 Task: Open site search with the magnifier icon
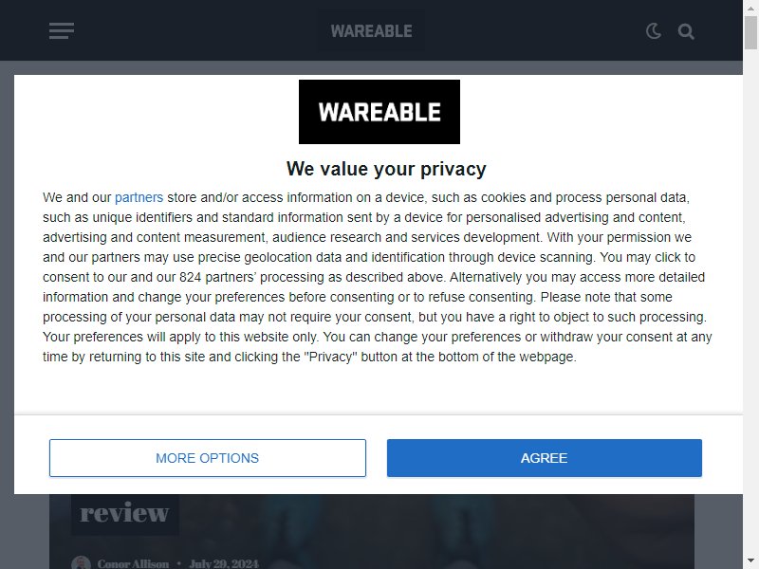click(x=686, y=31)
